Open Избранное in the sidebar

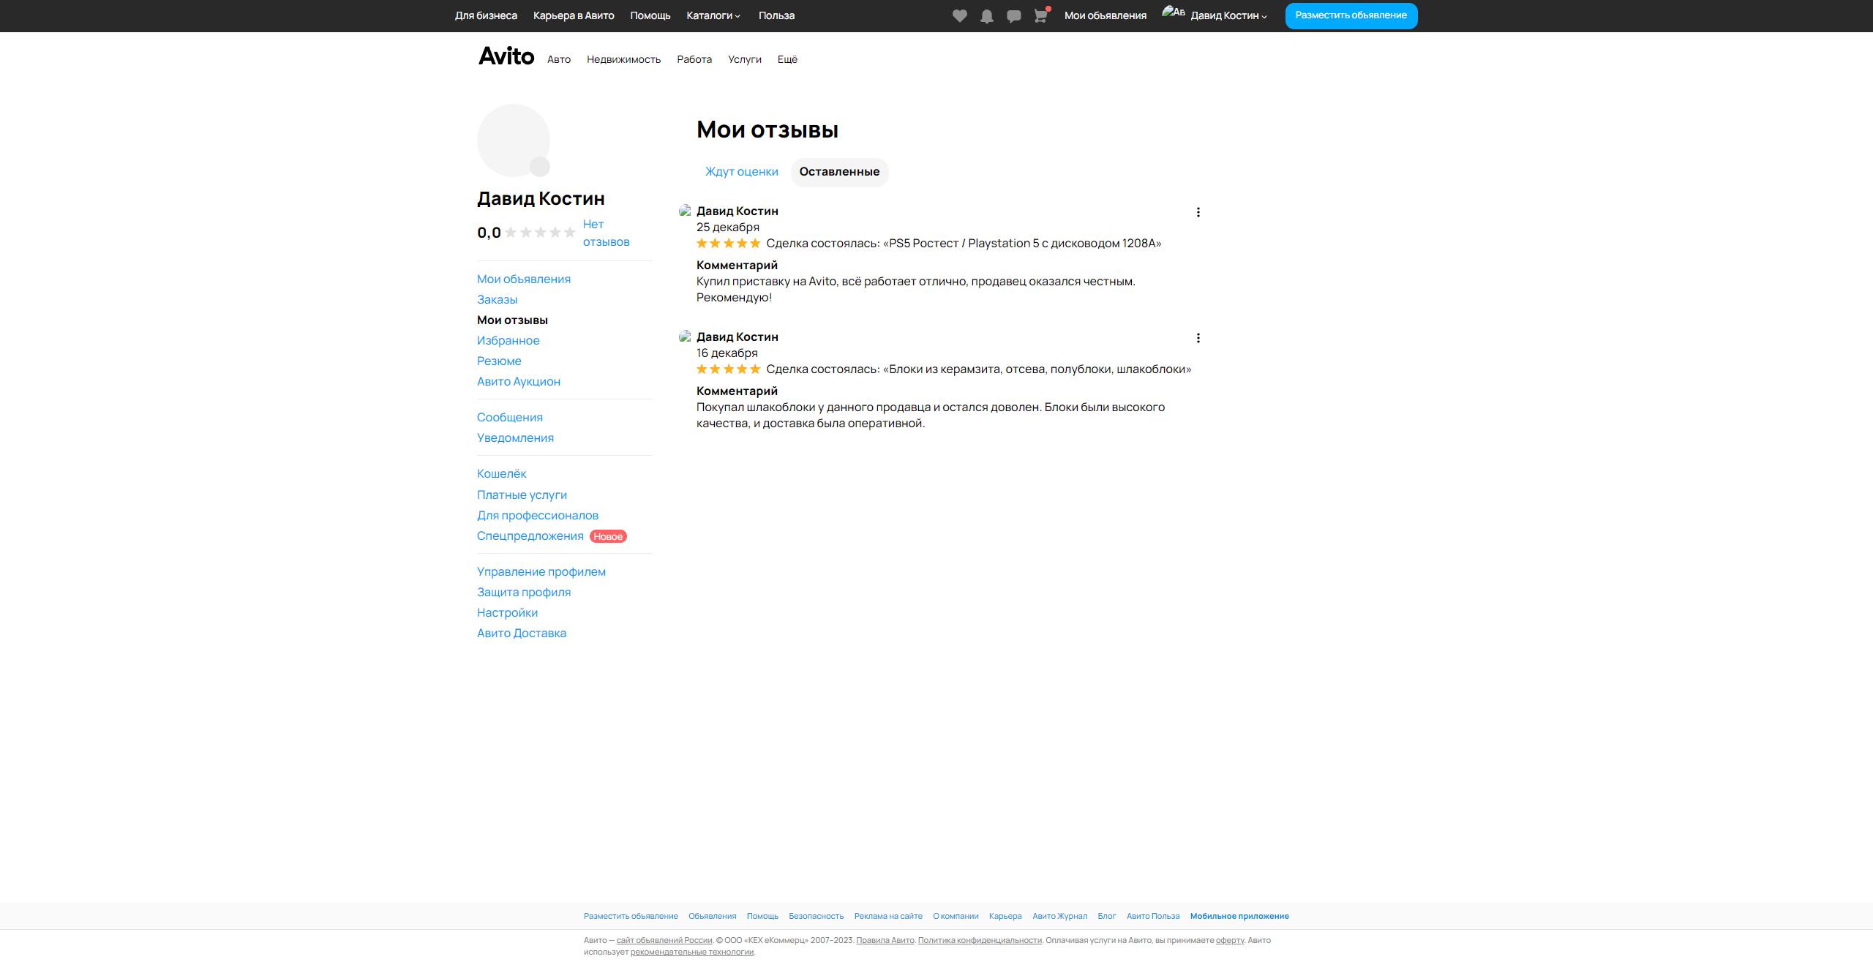tap(508, 341)
